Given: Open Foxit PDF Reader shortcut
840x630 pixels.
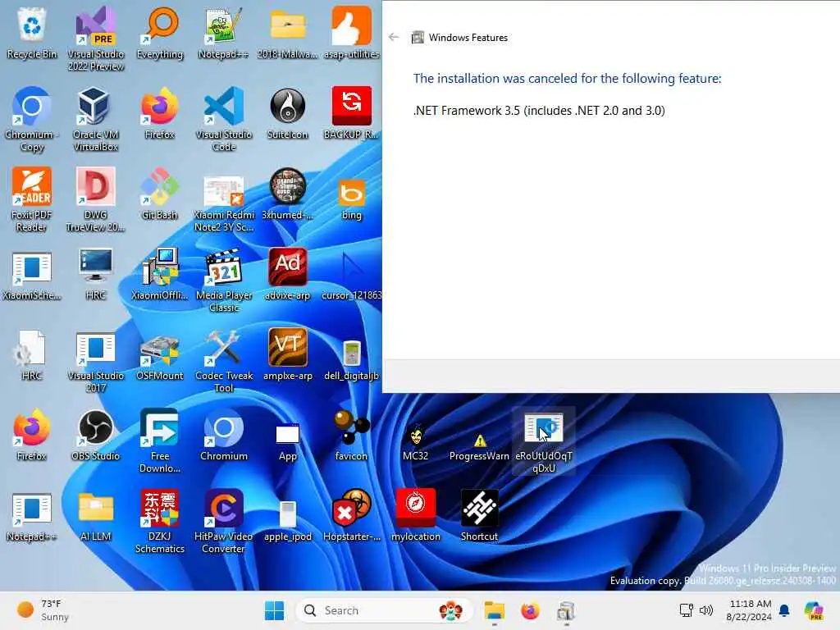Looking at the screenshot, I should (32, 199).
